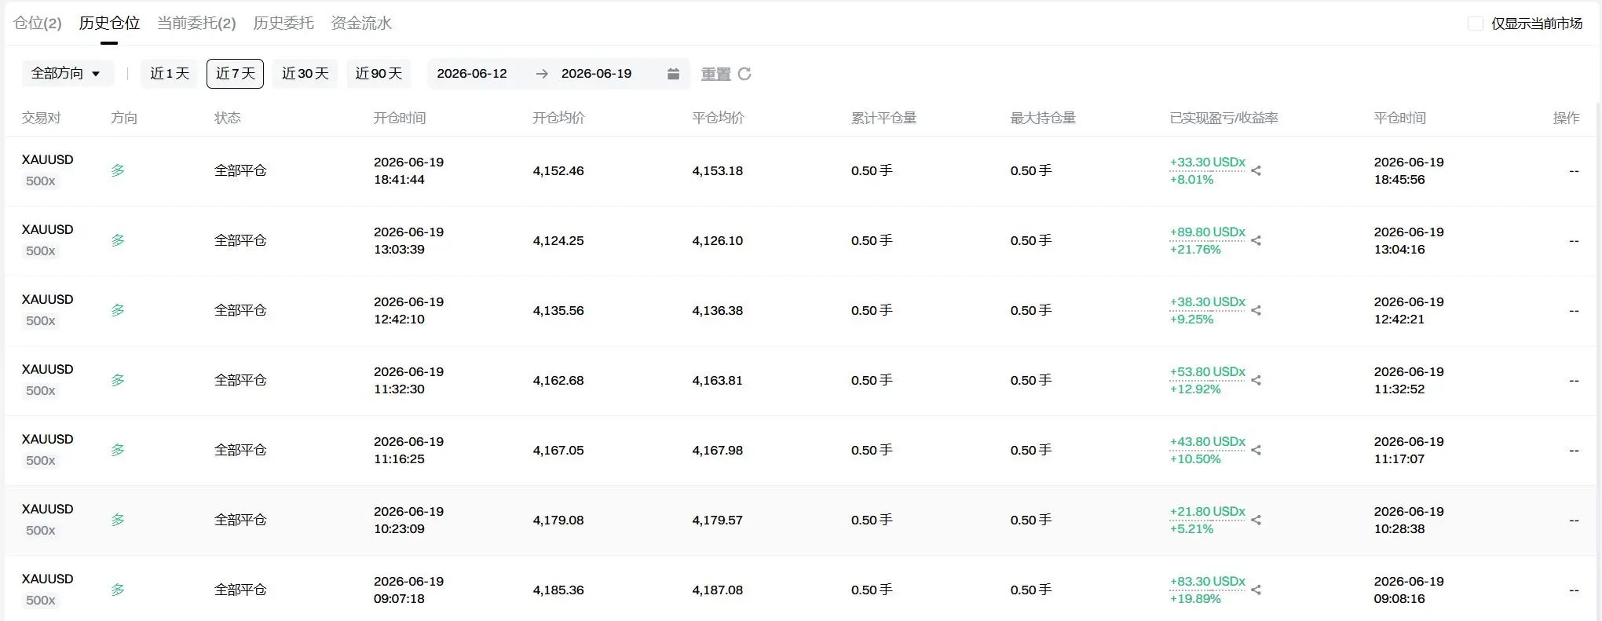Image resolution: width=1602 pixels, height=621 pixels.
Task: Click close price 4,126.10
Action: coord(718,240)
